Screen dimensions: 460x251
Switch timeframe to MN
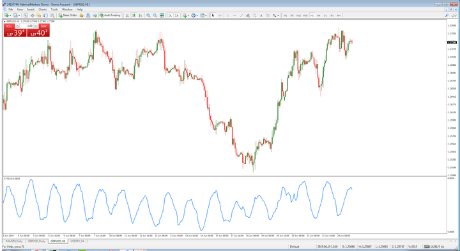point(339,15)
